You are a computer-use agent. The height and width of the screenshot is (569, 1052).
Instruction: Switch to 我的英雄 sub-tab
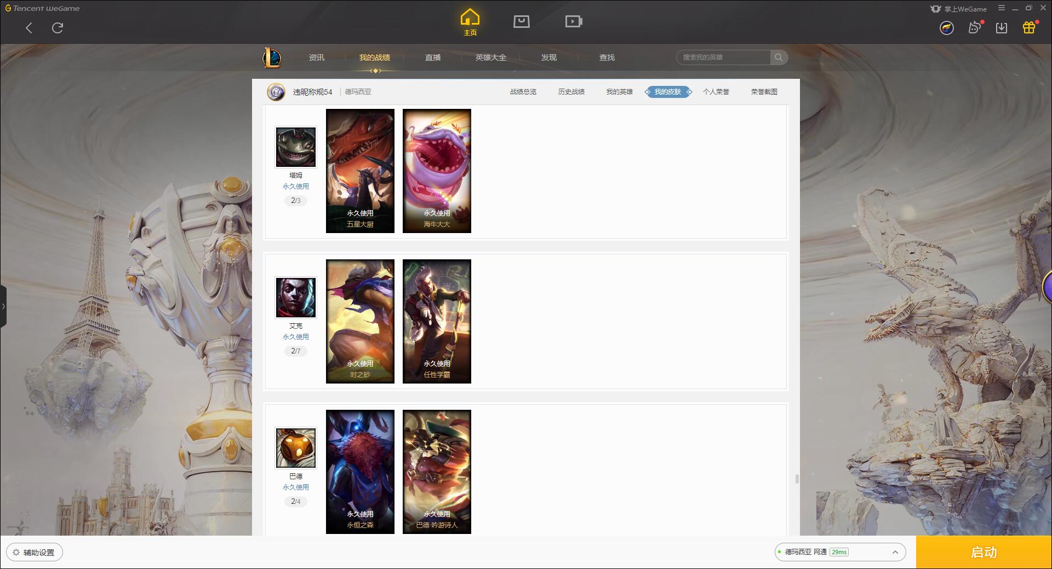(x=620, y=92)
